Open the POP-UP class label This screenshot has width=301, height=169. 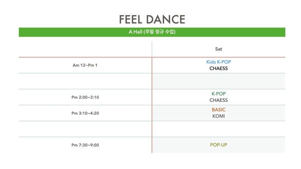tap(218, 145)
